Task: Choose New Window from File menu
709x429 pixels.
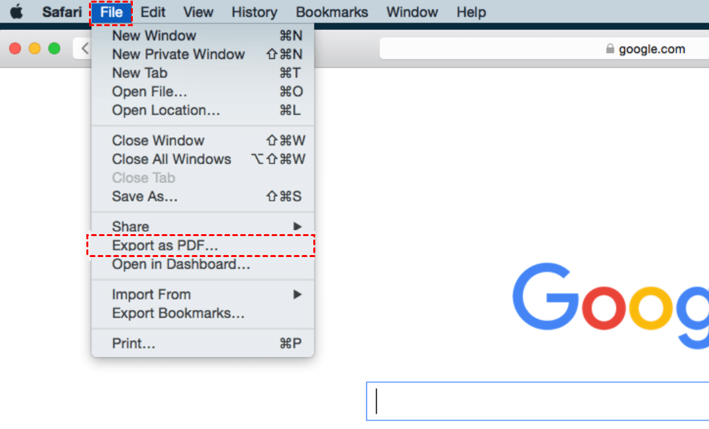Action: click(x=203, y=36)
